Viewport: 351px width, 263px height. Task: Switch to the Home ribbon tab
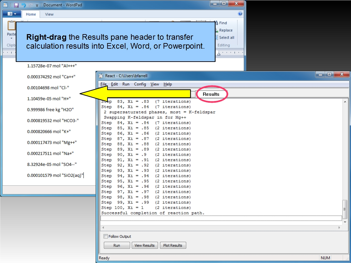[x=31, y=14]
